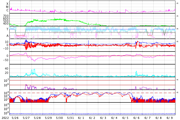Click the 2022 year label
180x120 pixels.
click(5, 118)
